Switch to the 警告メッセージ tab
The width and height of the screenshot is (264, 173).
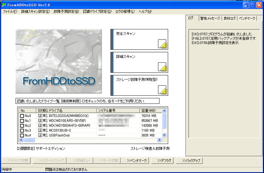pos(210,18)
